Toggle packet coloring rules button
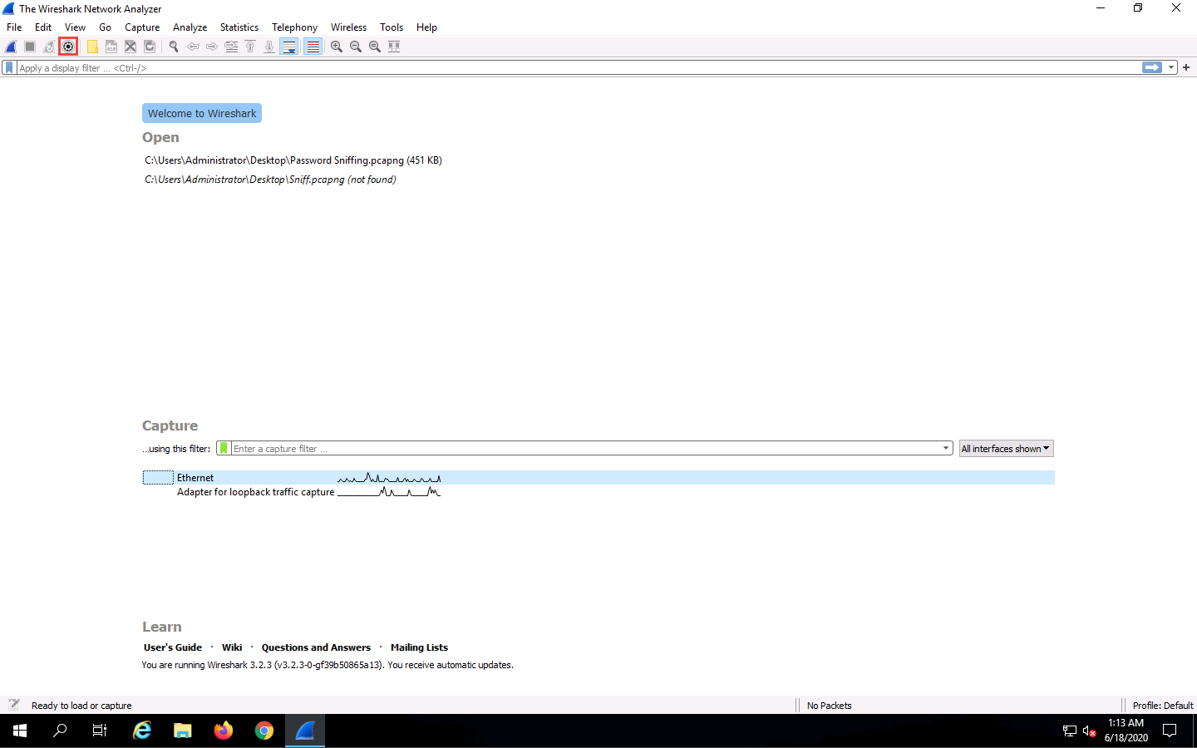The width and height of the screenshot is (1197, 748). click(313, 47)
